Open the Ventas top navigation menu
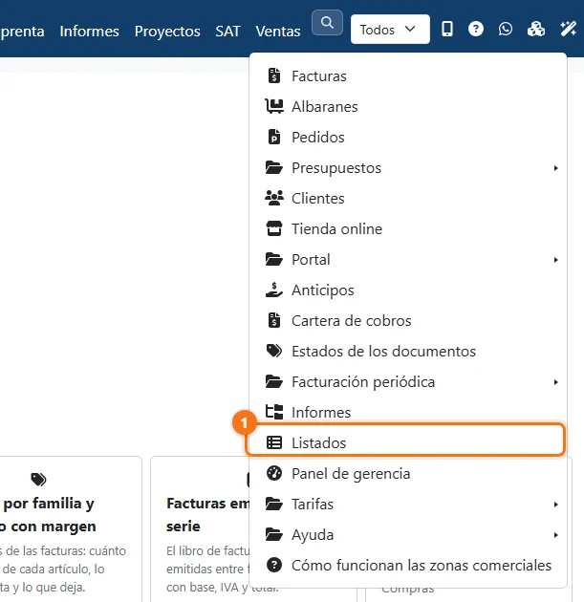This screenshot has height=602, width=584. [x=278, y=32]
